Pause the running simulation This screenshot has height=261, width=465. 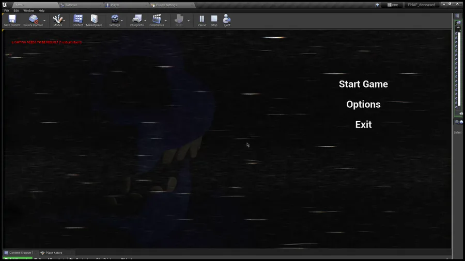pos(202,21)
